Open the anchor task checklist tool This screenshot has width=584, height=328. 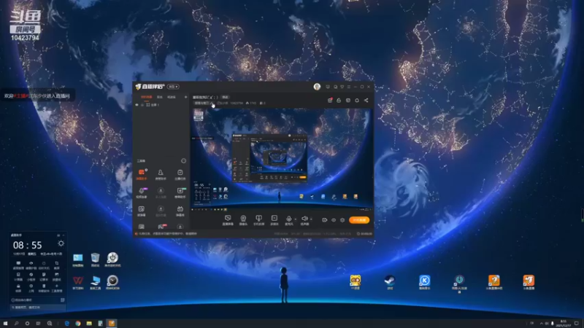[x=180, y=174]
